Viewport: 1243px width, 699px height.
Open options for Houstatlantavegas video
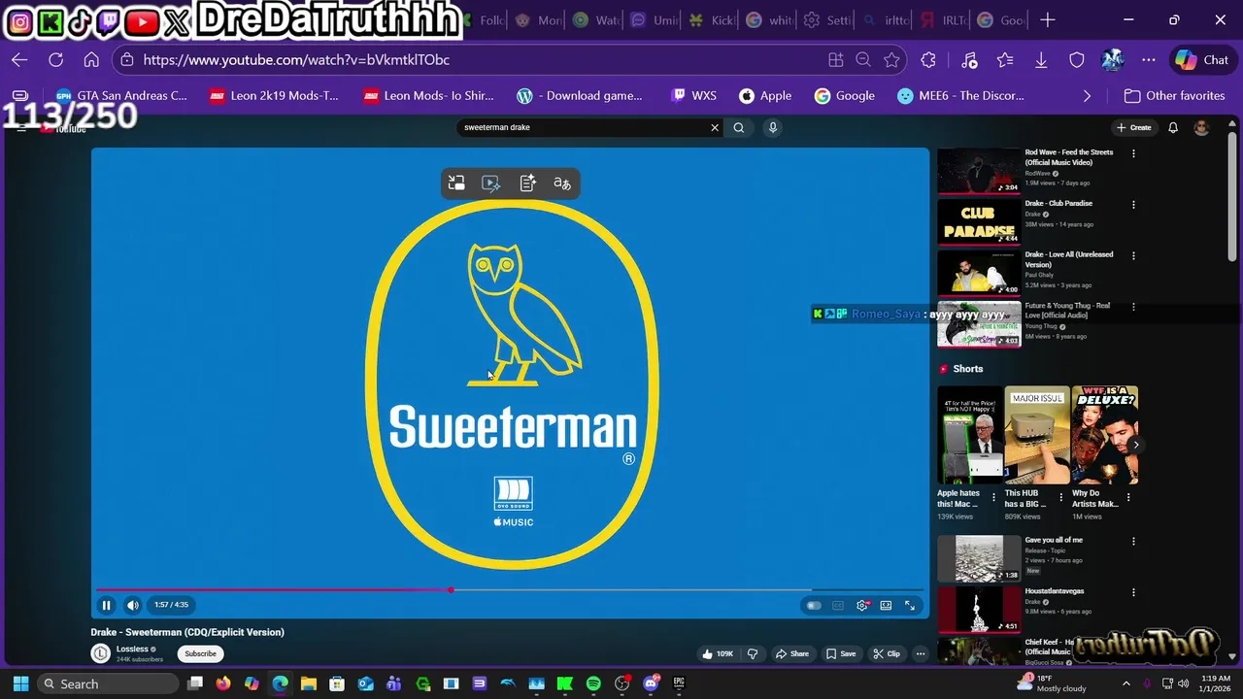[1133, 592]
